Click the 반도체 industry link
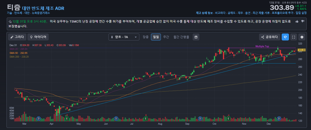The image size is (311, 130). 18,13
